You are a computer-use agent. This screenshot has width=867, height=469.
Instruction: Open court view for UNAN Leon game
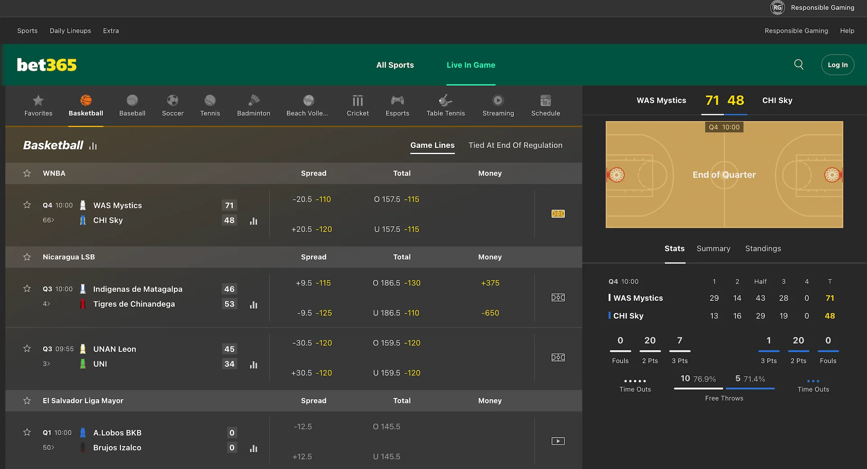[x=558, y=358]
